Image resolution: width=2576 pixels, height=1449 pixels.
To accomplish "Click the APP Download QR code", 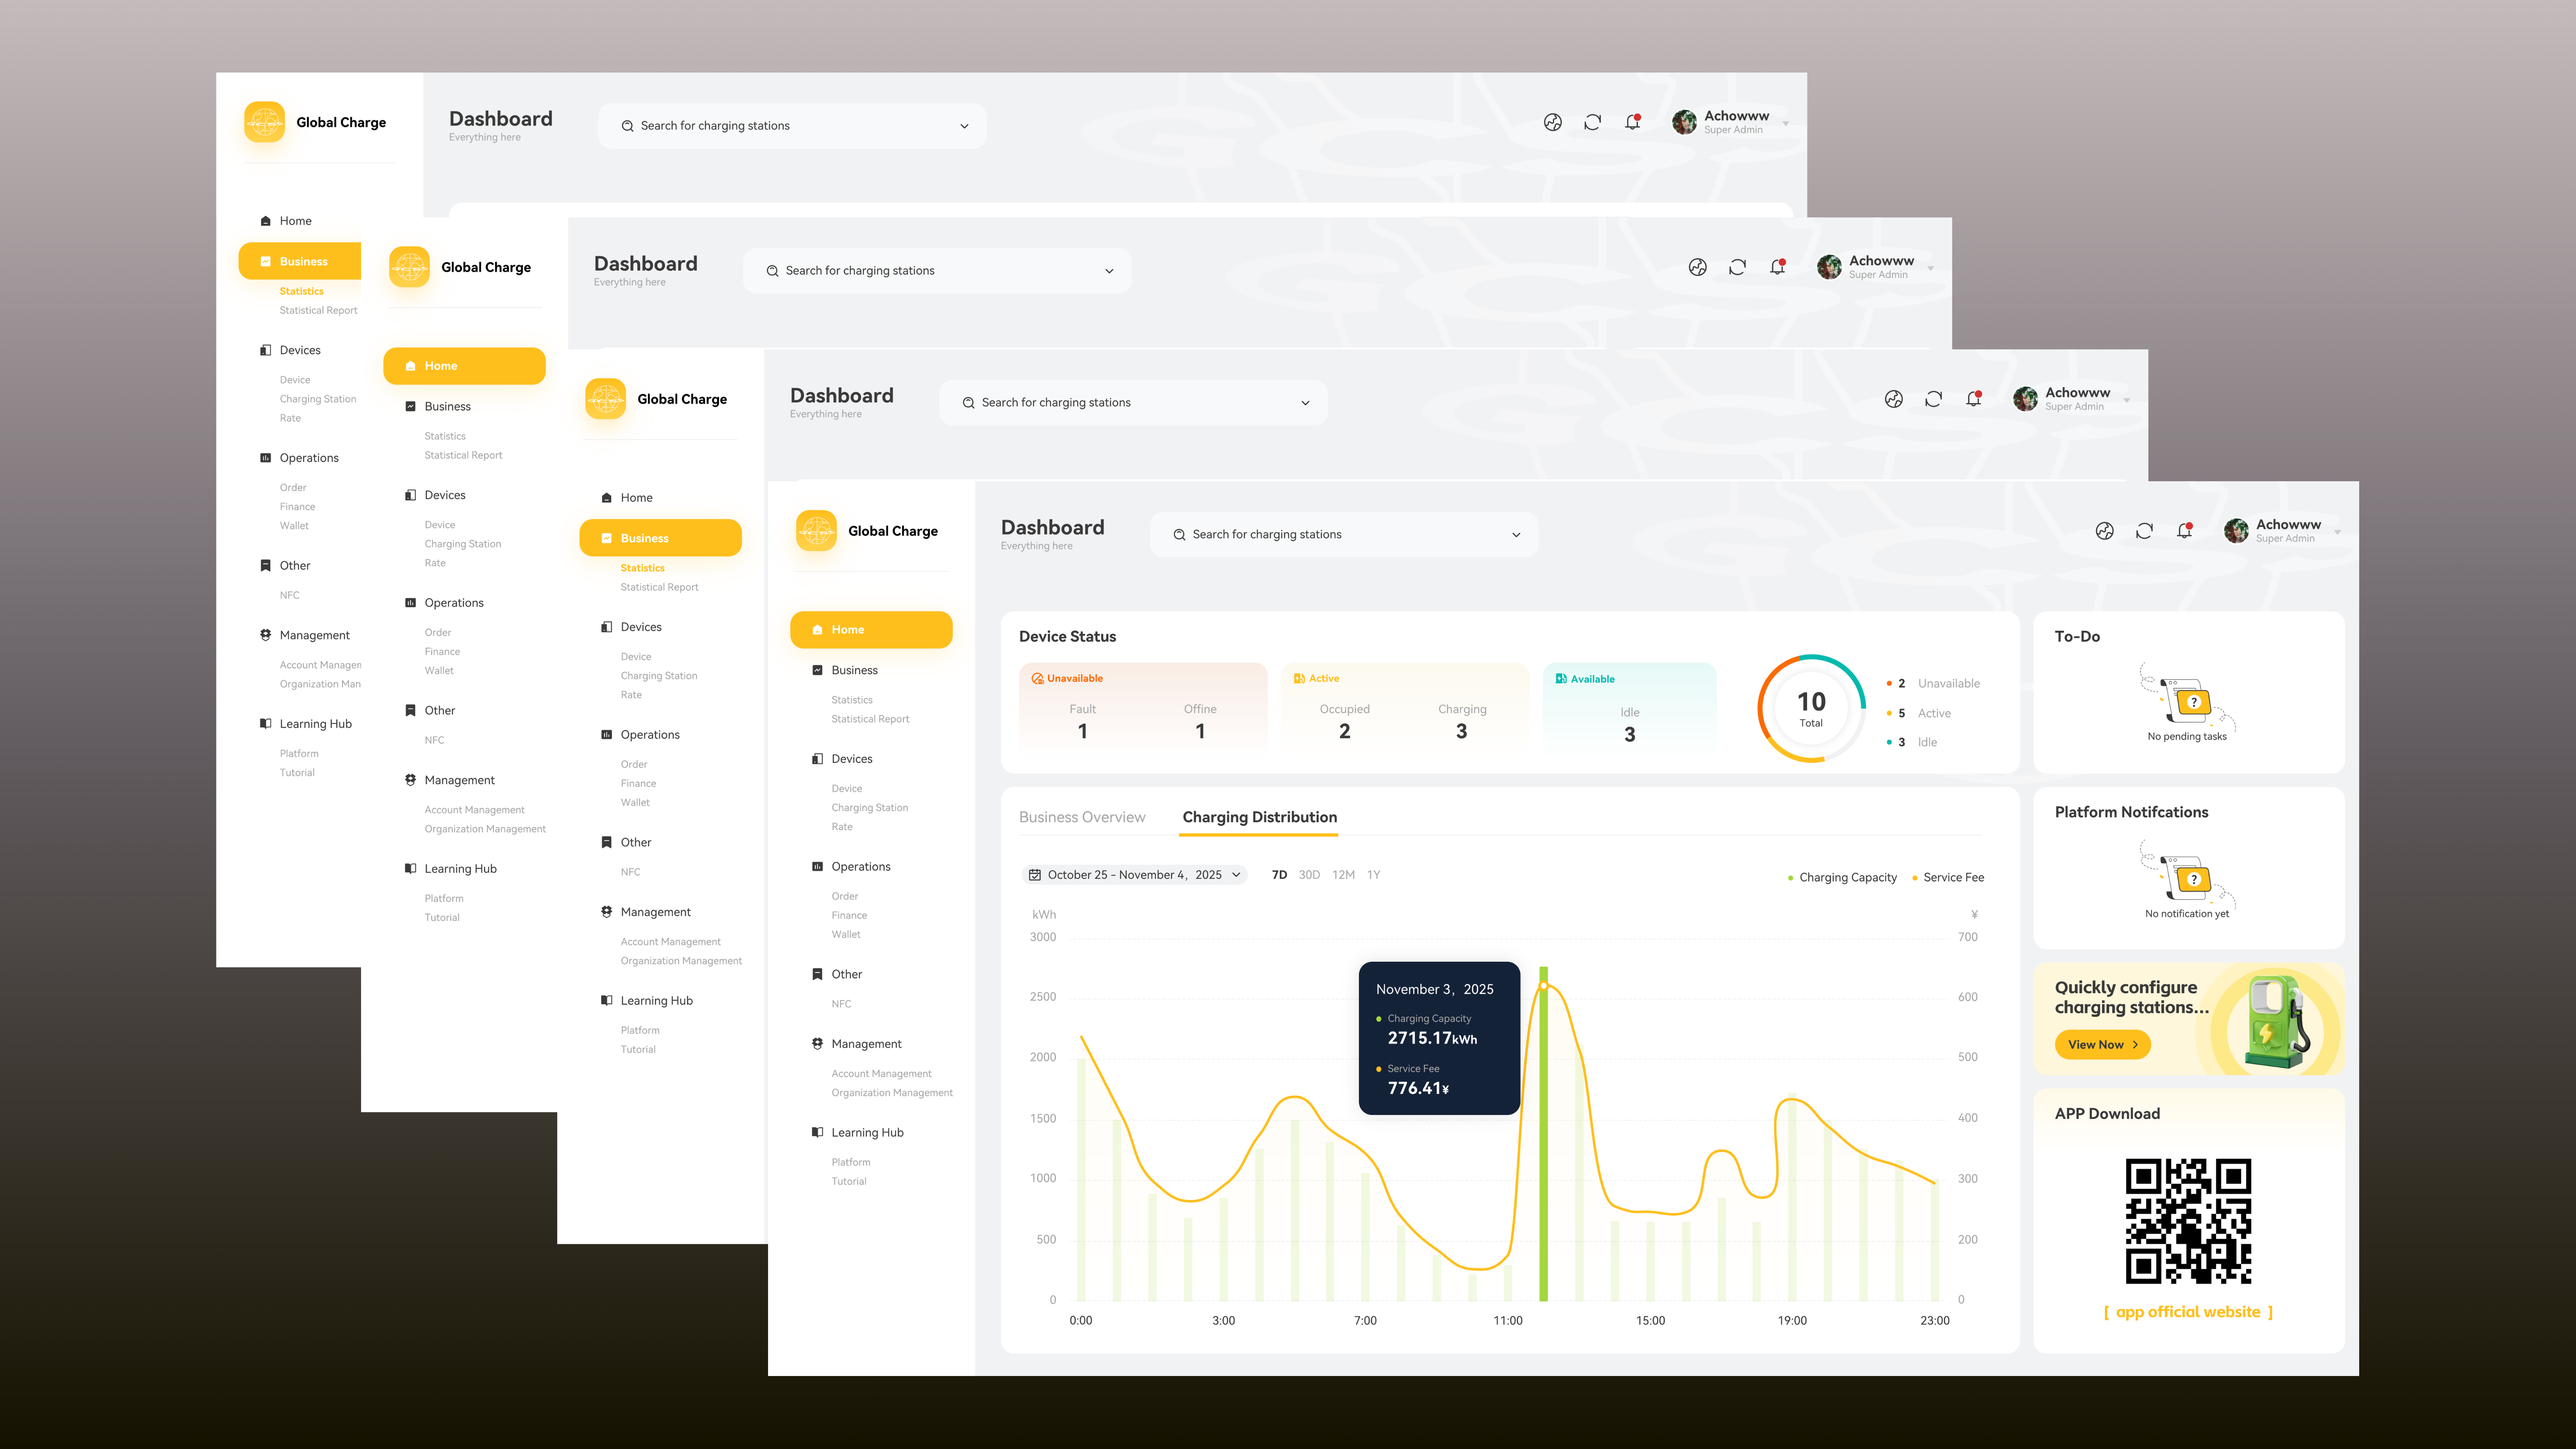I will (x=2188, y=1221).
